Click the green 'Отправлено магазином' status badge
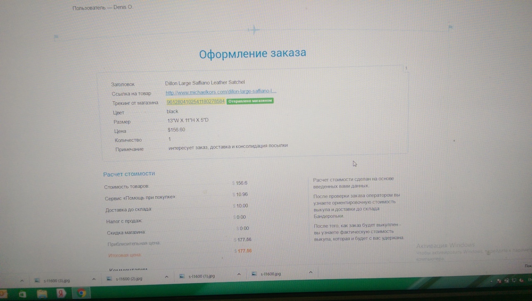 tap(250, 101)
